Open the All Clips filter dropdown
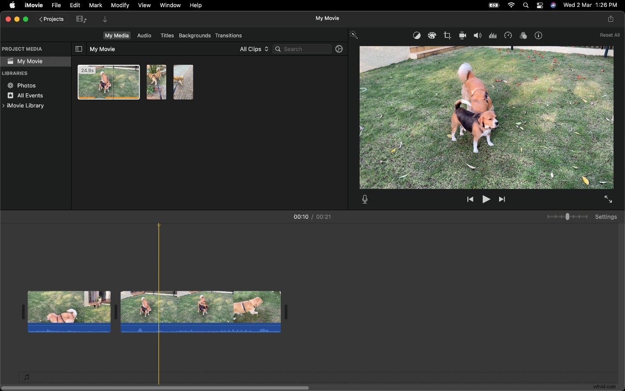Screen dimensions: 625x391 253,49
